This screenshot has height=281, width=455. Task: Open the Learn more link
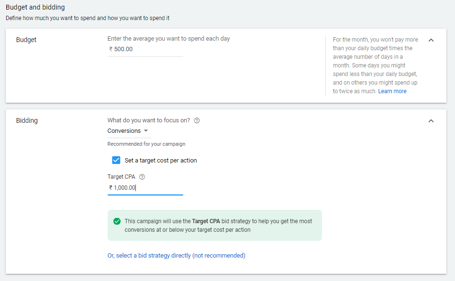tap(392, 91)
